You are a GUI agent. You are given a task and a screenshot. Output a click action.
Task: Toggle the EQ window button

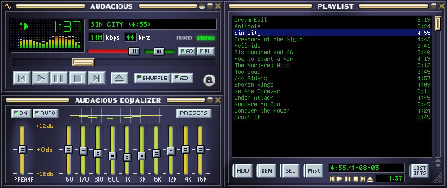[x=187, y=51]
